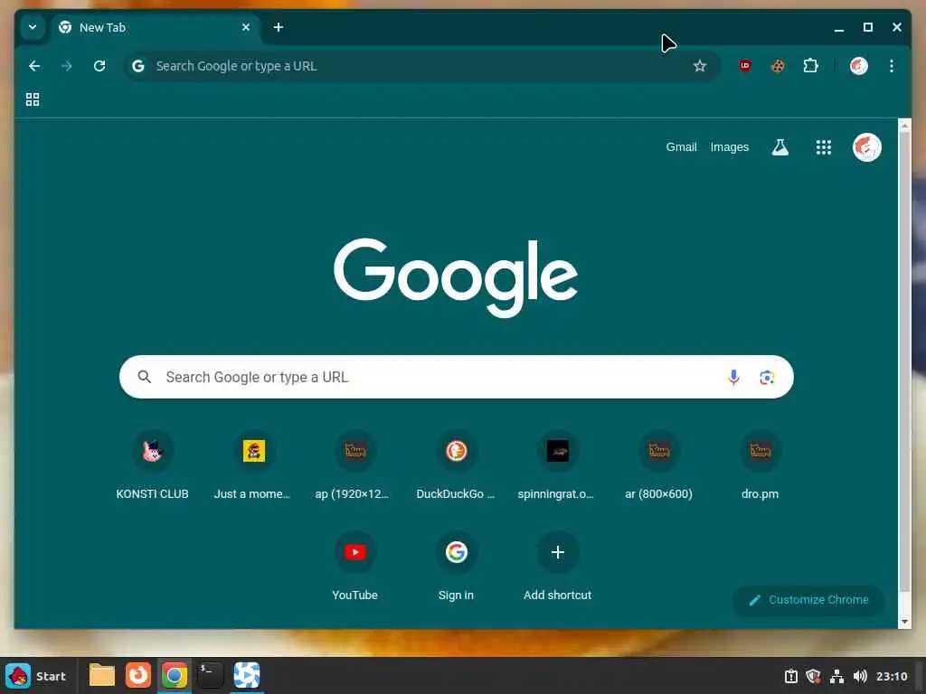Screen dimensions: 926x694
Task: Search by image with Lens icon
Action: pyautogui.click(x=767, y=377)
